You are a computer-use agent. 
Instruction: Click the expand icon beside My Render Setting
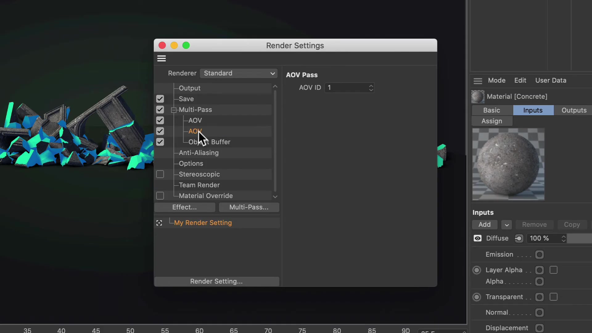(159, 223)
